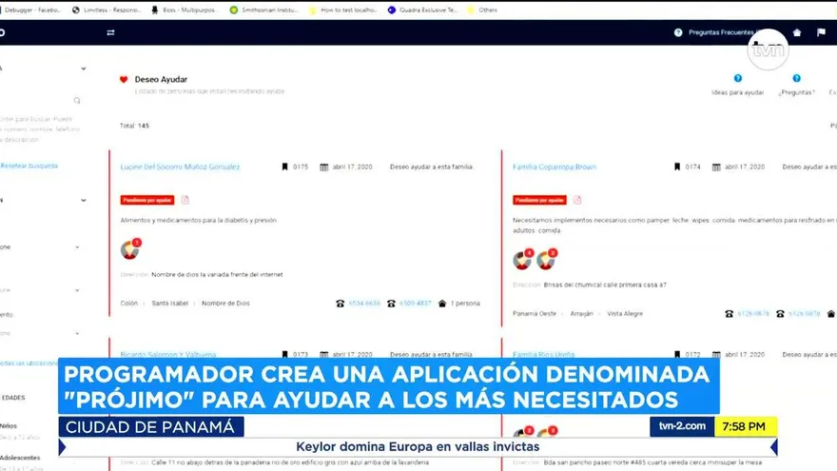The width and height of the screenshot is (837, 471).
Task: Click bookmark icon next to 0174
Action: tap(677, 167)
